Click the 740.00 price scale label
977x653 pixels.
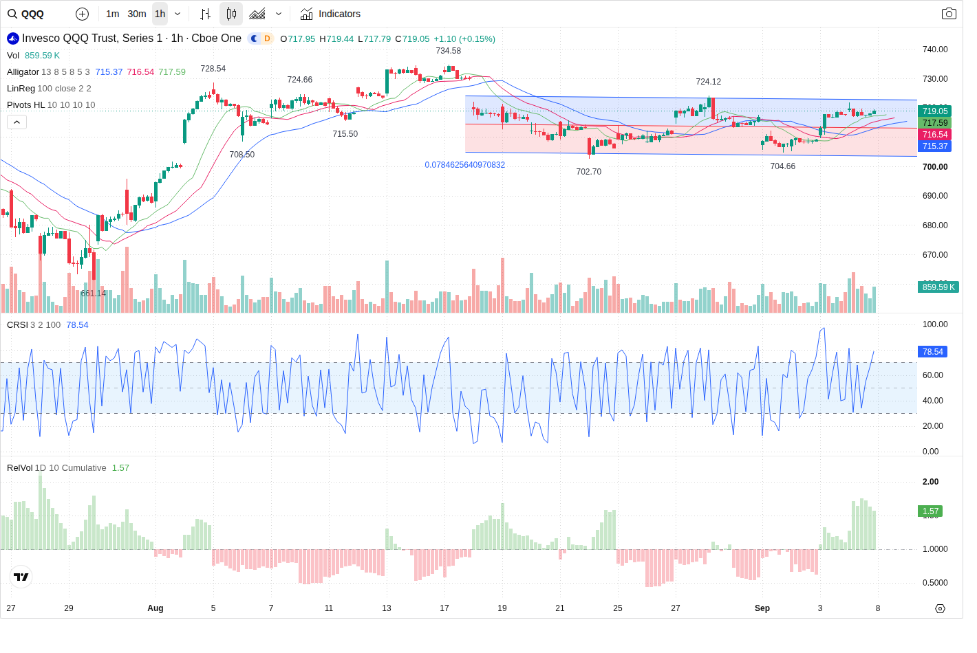(935, 49)
